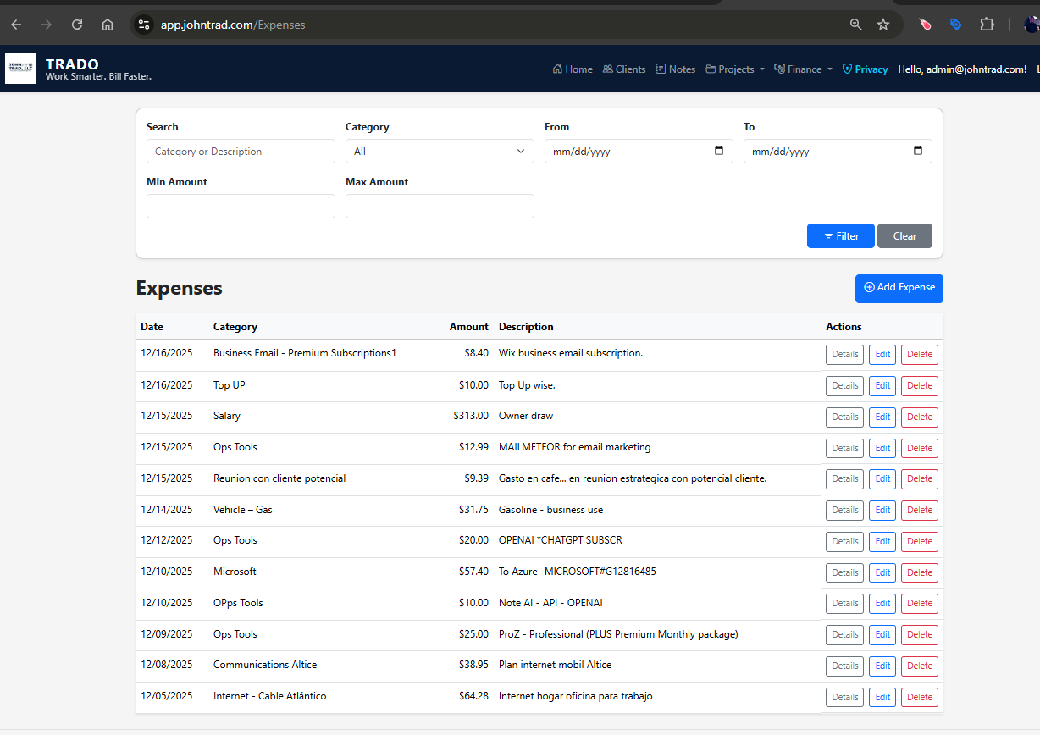
Task: Open the browser extensions puzzle icon
Action: [x=987, y=25]
